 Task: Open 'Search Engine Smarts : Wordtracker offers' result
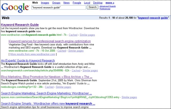[x=48, y=104]
